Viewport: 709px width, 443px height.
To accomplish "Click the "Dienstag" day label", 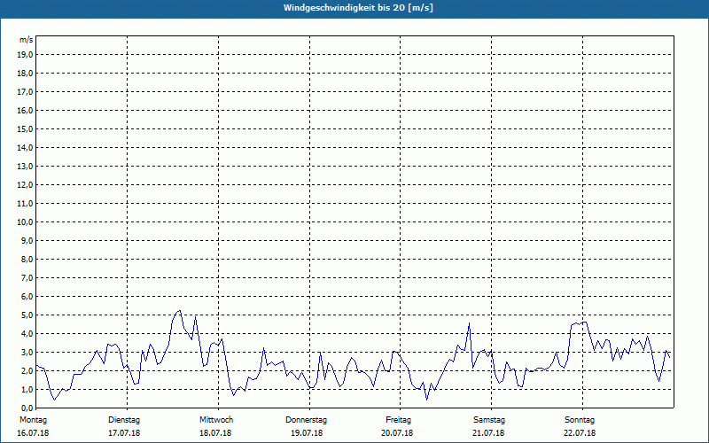I will point(124,420).
